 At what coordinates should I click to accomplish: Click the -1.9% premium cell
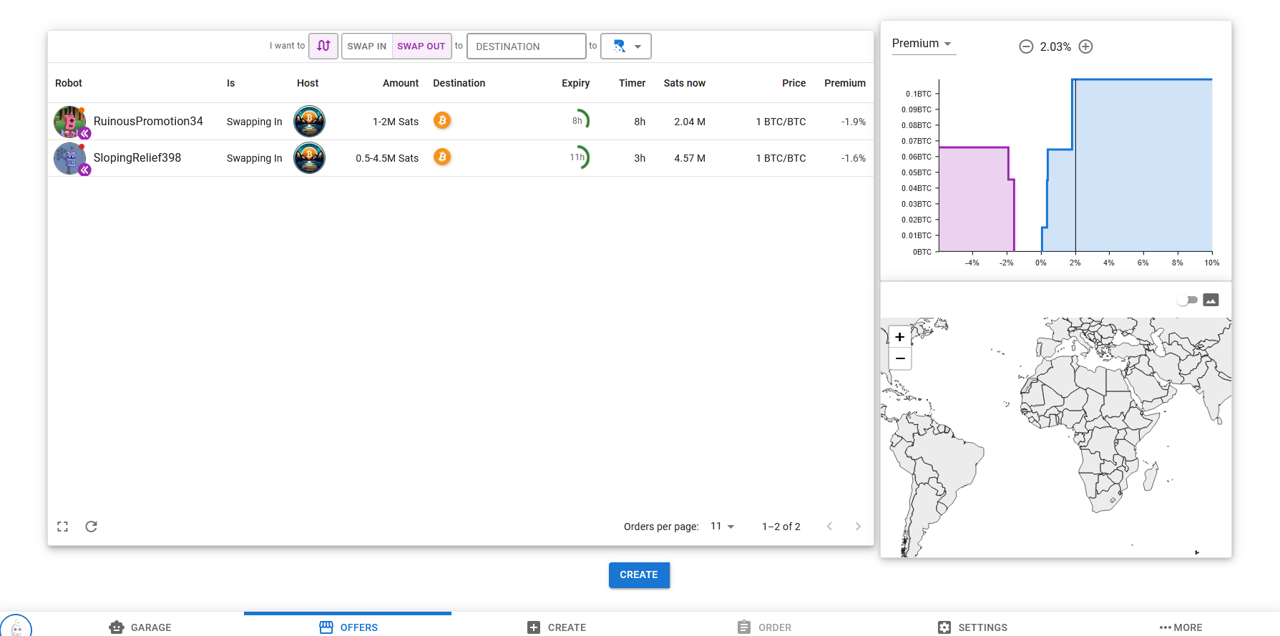click(x=854, y=122)
